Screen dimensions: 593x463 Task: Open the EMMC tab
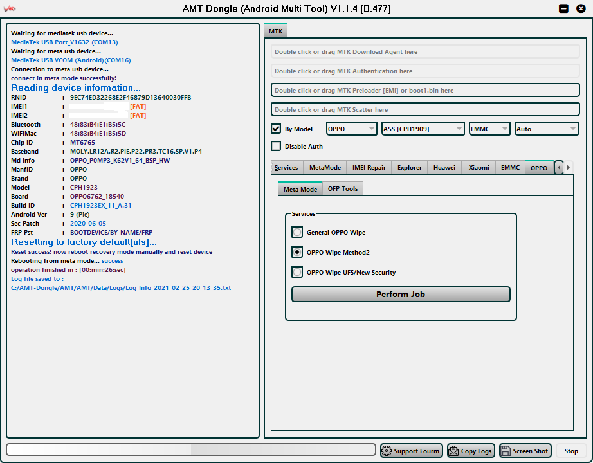point(510,168)
